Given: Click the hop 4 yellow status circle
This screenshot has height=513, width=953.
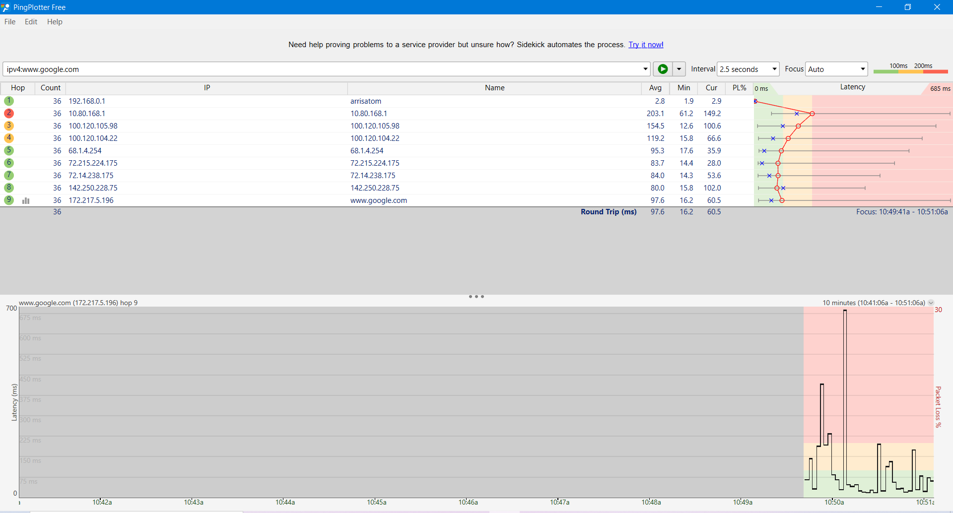Looking at the screenshot, I should tap(9, 138).
